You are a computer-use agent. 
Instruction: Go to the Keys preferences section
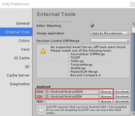coord(25,49)
